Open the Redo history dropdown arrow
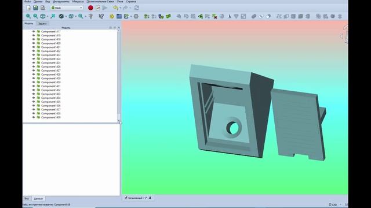 130,8
